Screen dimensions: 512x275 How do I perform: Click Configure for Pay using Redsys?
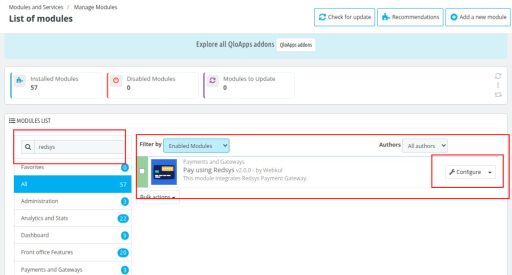click(x=465, y=172)
